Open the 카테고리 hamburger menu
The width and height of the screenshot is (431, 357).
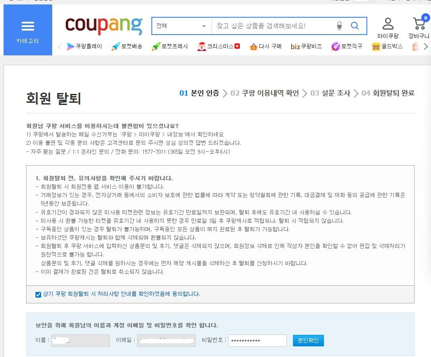[x=28, y=30]
